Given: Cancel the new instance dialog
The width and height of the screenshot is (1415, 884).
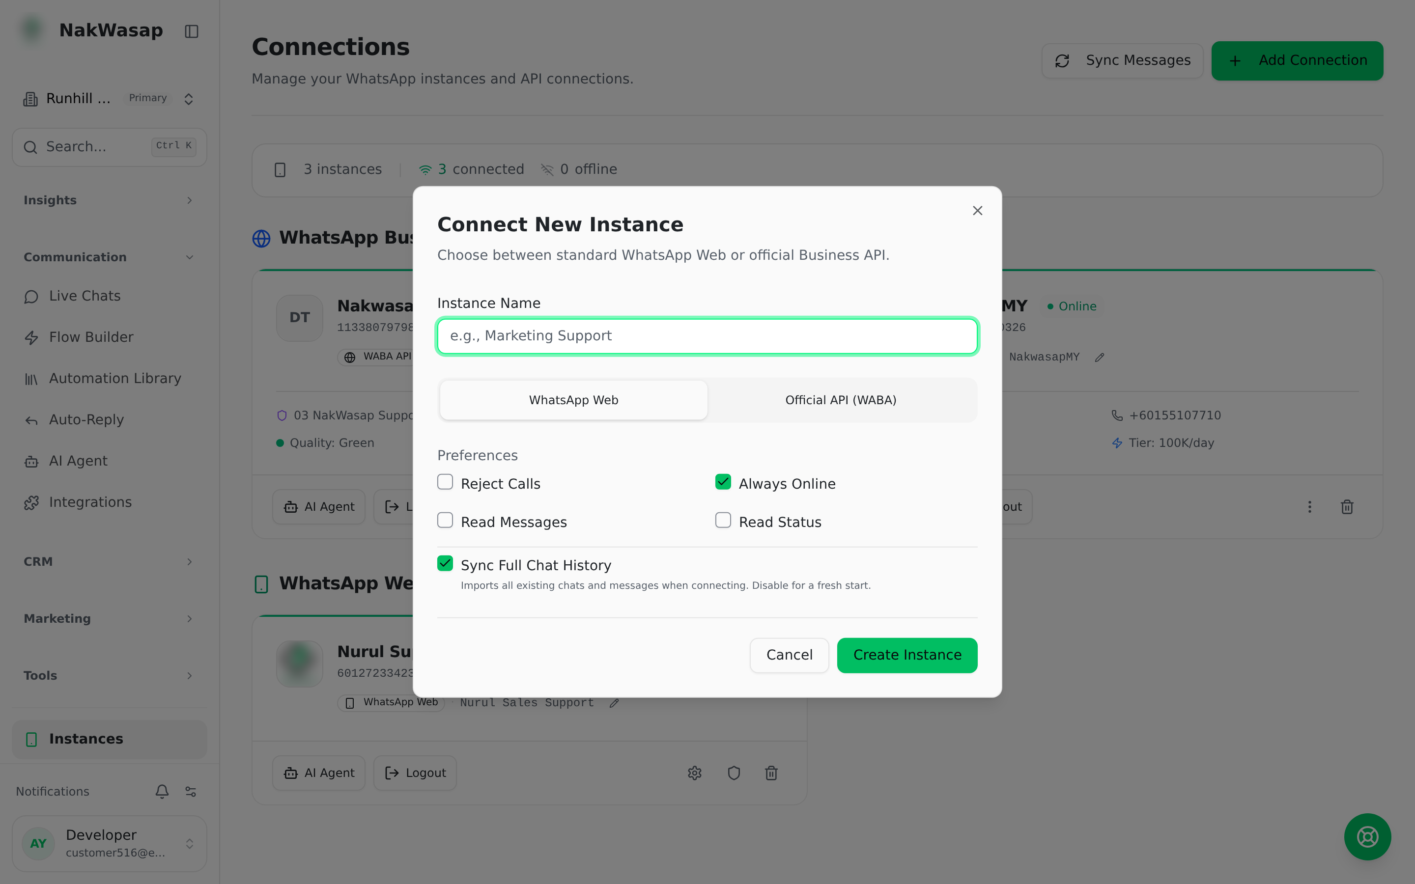Looking at the screenshot, I should 790,655.
